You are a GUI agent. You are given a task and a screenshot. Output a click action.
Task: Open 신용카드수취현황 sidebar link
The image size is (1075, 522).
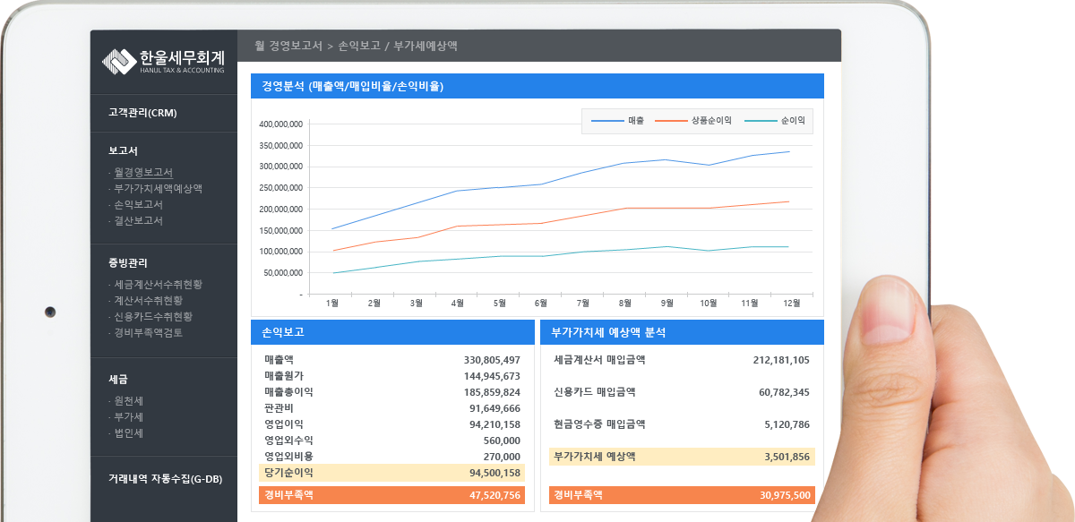coord(153,316)
